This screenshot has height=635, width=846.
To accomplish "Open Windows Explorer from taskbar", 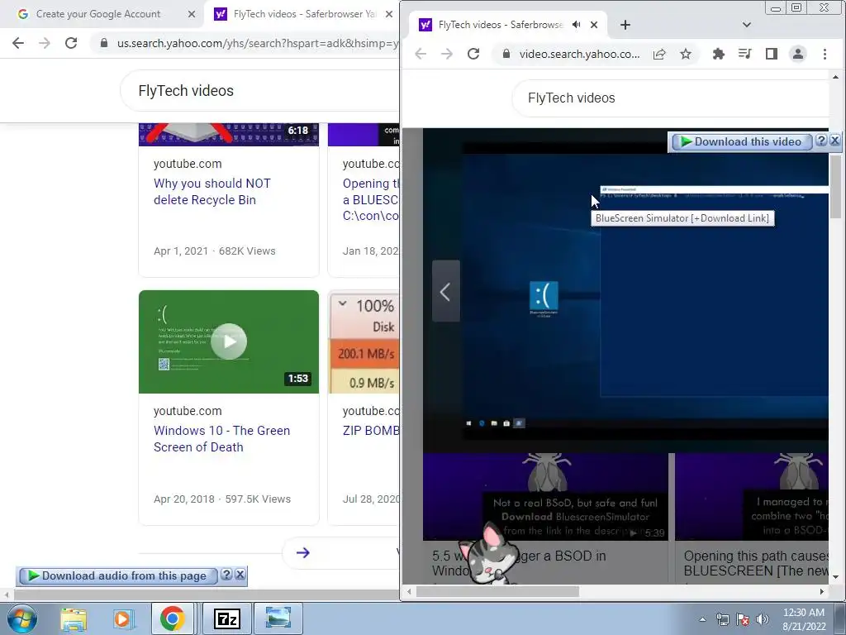I will coord(74,618).
